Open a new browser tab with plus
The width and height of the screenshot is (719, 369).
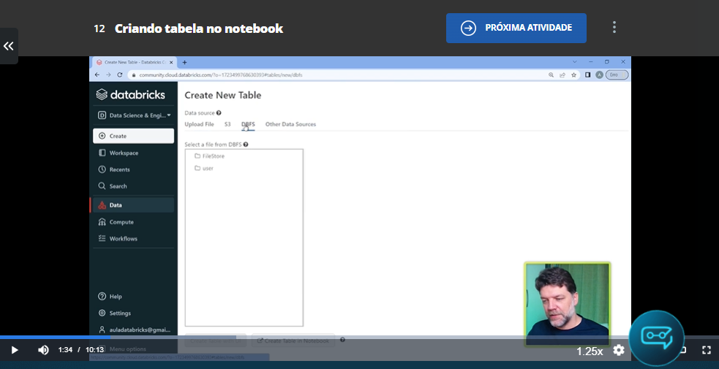click(x=185, y=62)
